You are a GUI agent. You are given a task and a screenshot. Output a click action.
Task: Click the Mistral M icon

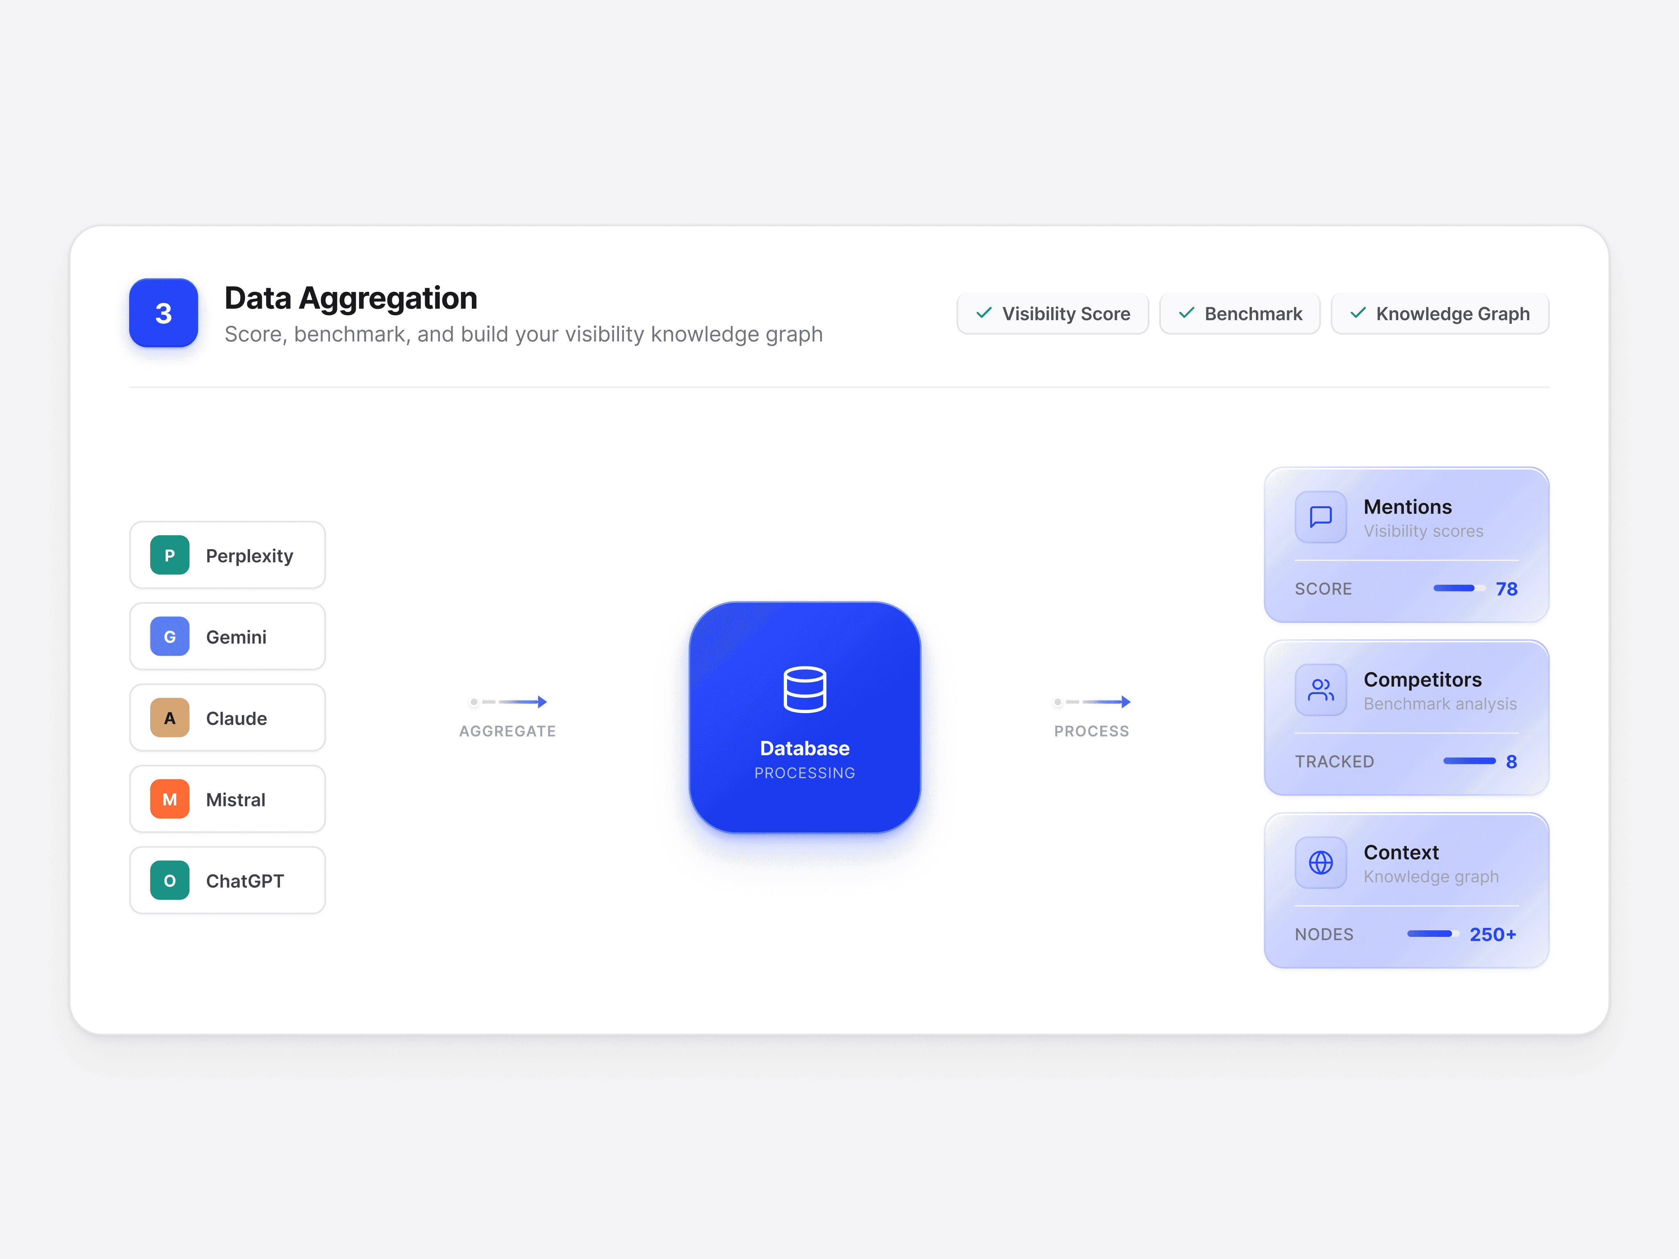pos(169,799)
